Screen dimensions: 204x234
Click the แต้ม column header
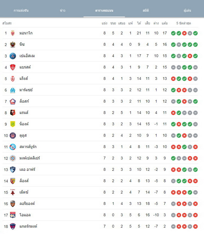pos(165,23)
